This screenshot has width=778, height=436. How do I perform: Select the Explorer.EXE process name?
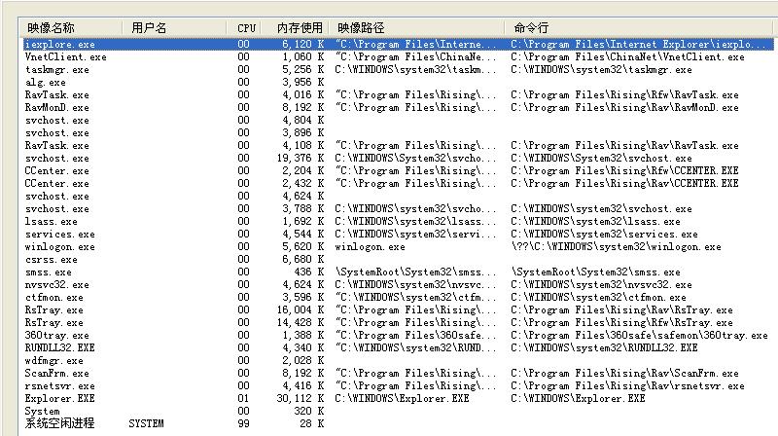59,399
